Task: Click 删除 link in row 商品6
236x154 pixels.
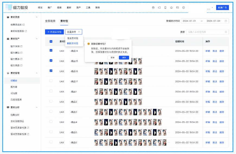Action: (222, 143)
